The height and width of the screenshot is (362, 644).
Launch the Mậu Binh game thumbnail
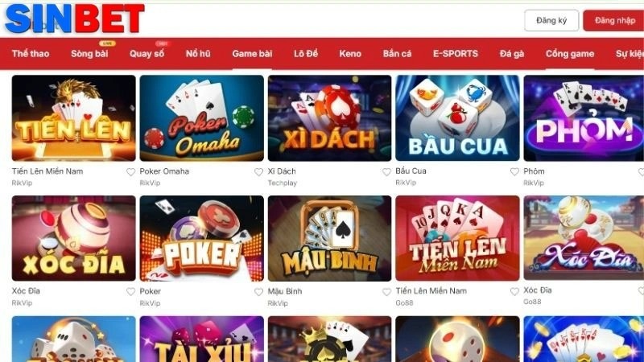pyautogui.click(x=329, y=238)
